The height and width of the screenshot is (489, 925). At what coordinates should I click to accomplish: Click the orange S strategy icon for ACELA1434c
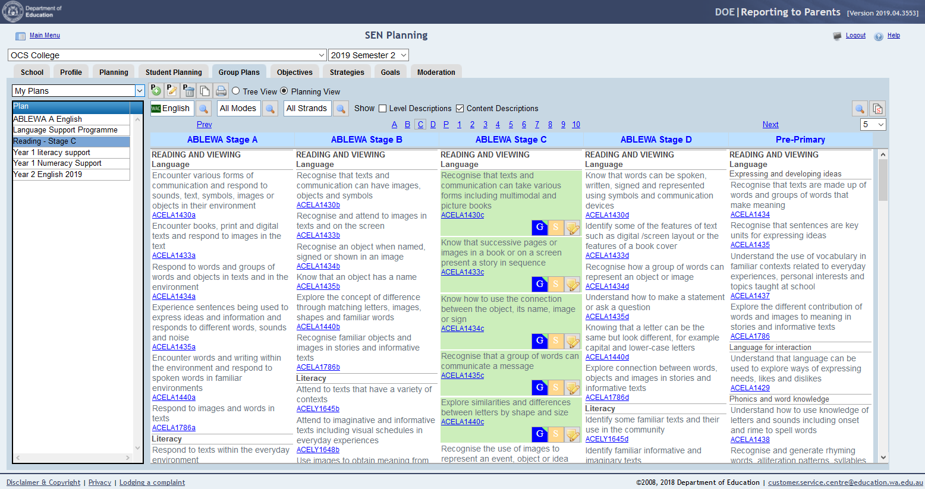[x=556, y=341]
